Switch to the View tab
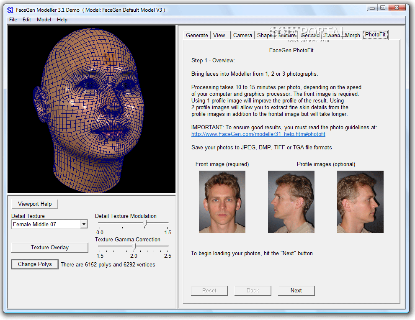The width and height of the screenshot is (415, 320). pyautogui.click(x=219, y=35)
